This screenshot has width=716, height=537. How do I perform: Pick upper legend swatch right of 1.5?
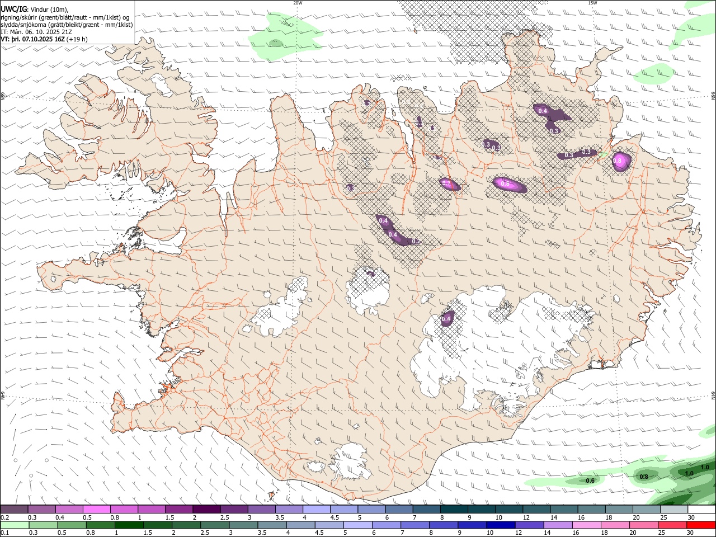coord(178,510)
